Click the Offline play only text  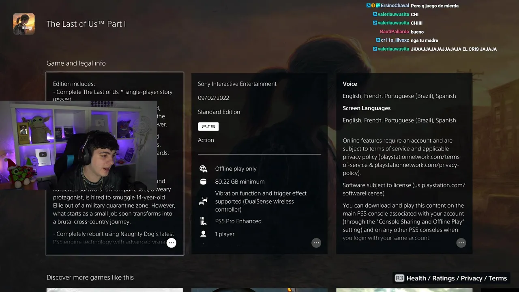236,169
